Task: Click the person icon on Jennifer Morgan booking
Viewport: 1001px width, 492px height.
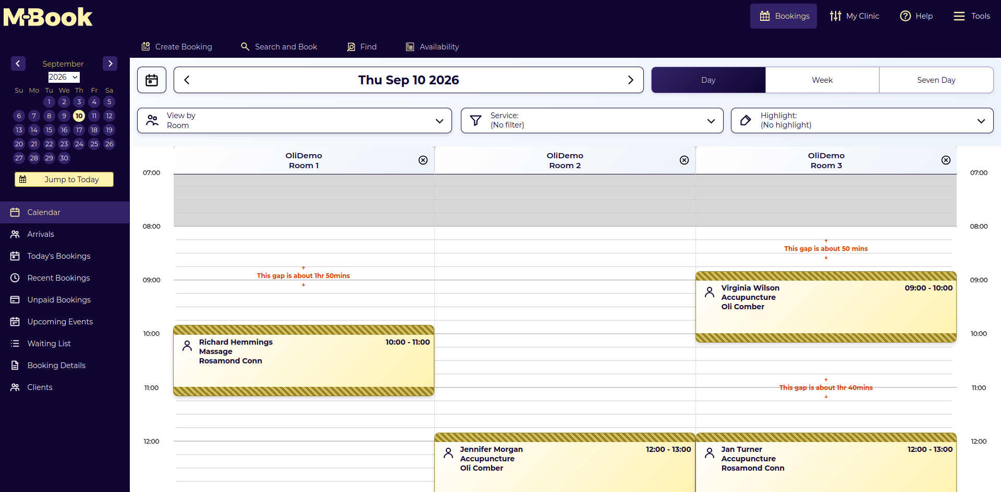Action: [x=448, y=453]
